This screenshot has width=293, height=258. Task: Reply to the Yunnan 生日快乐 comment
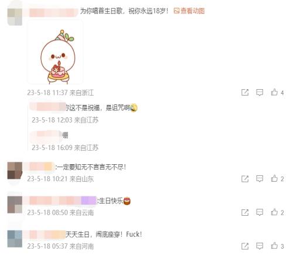pyautogui.click(x=260, y=212)
